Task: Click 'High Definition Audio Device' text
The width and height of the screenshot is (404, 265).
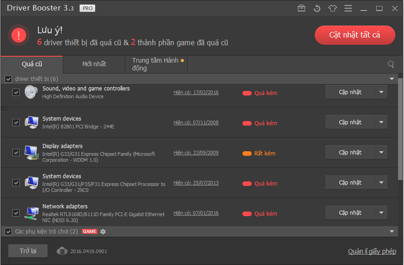Action: [x=73, y=96]
